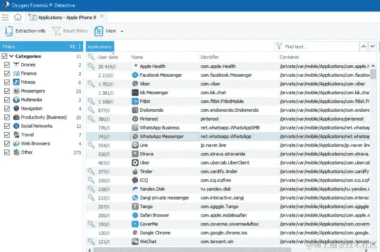
Task: Go to the Home screen icon
Action: tap(18, 18)
